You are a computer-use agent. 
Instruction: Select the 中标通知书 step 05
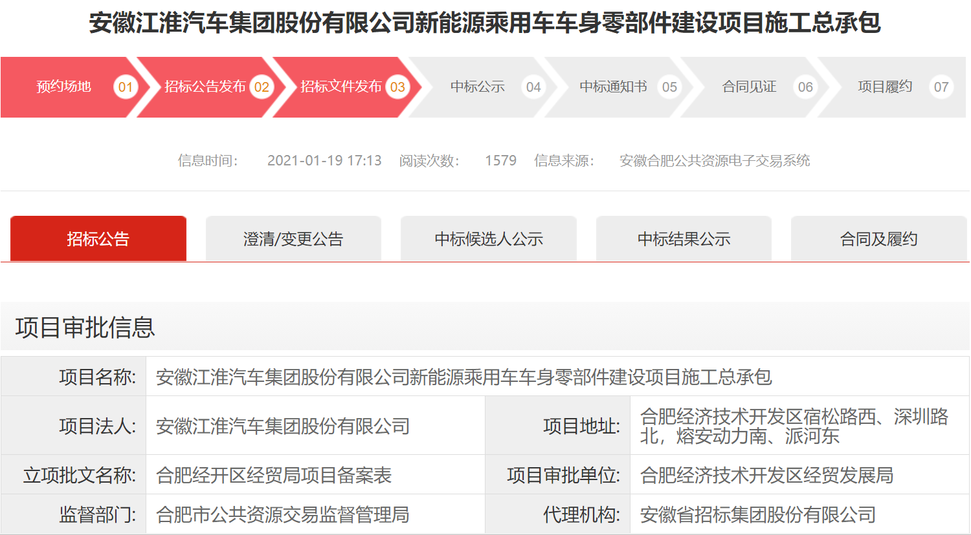tap(618, 87)
